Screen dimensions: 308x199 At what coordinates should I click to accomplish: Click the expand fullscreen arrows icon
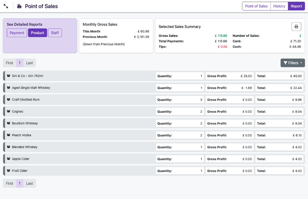[x=6, y=6]
